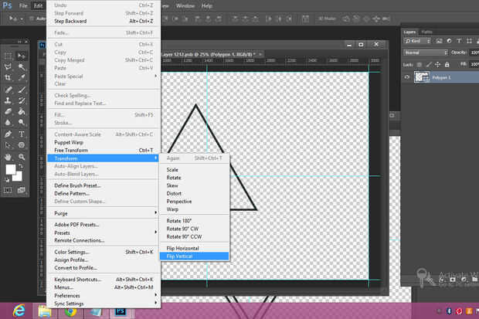Select the Path Selection tool
Image resolution: width=479 pixels, height=319 pixels.
pyautogui.click(x=8, y=145)
